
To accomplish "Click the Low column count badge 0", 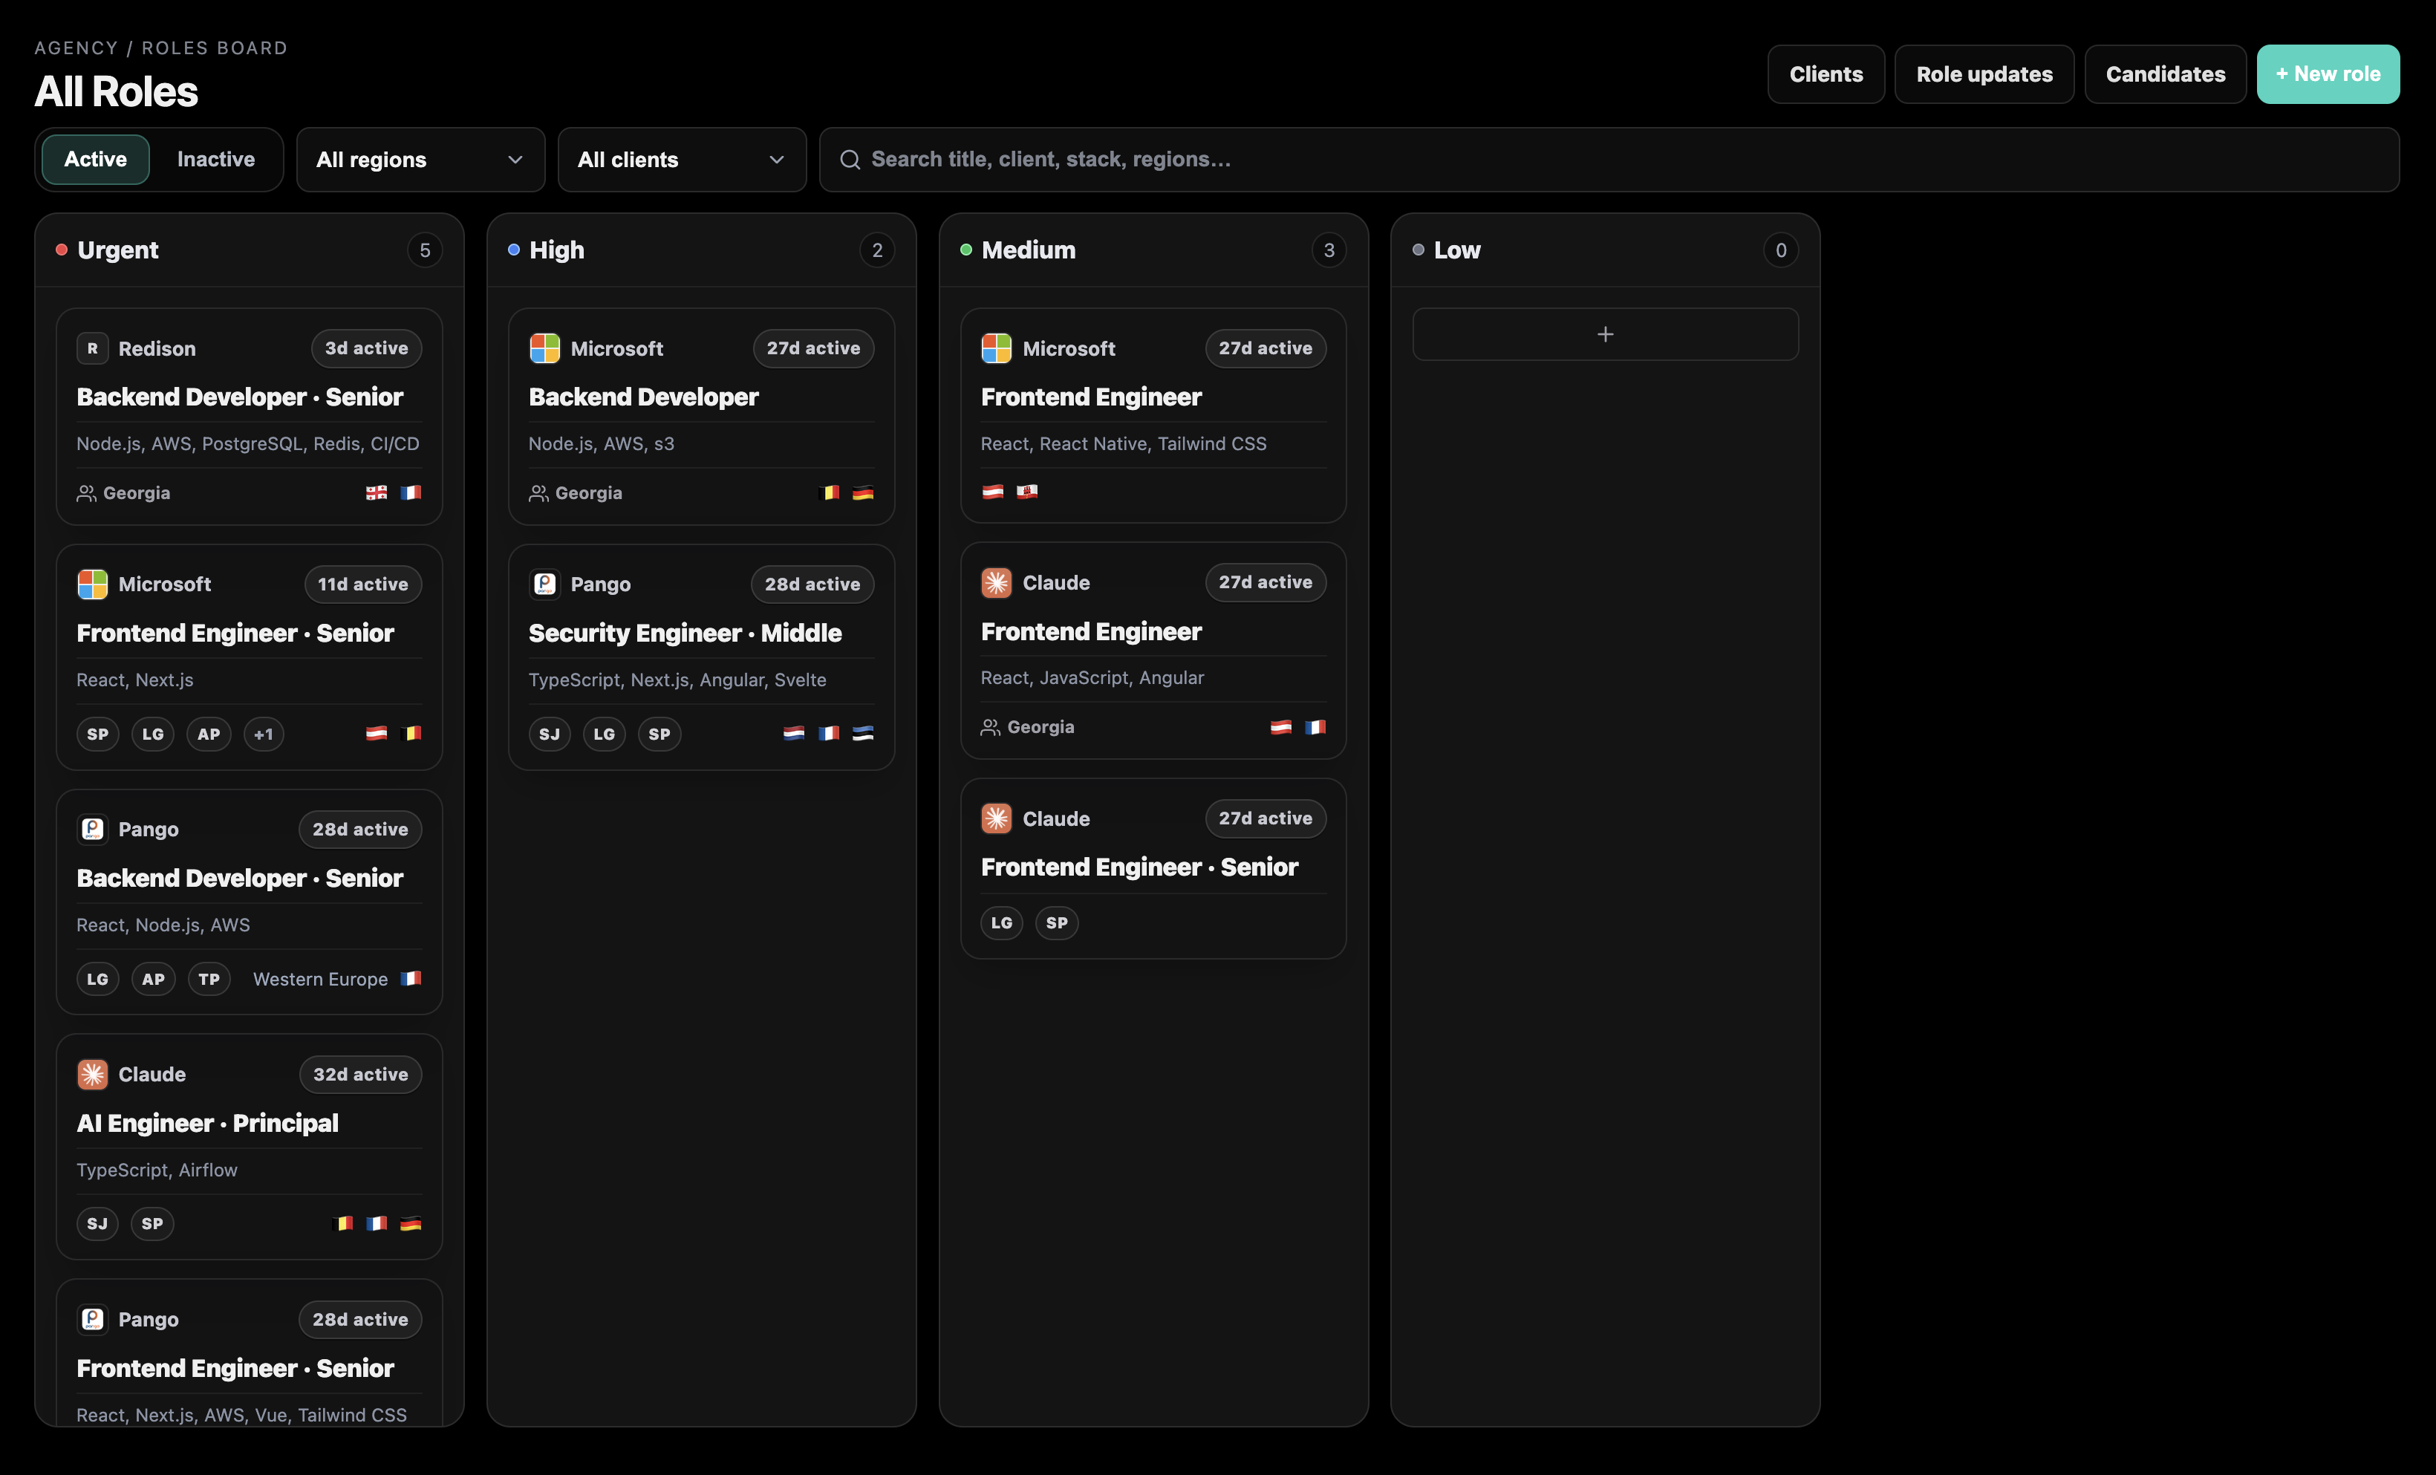I will tap(1780, 250).
